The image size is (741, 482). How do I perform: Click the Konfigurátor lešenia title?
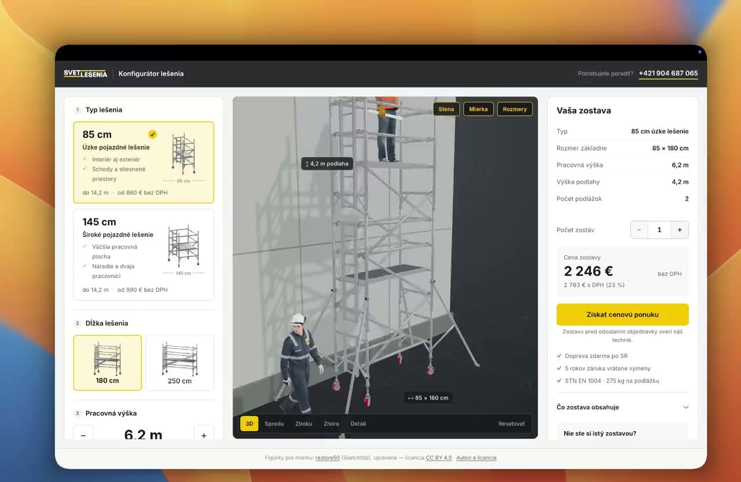click(x=151, y=74)
